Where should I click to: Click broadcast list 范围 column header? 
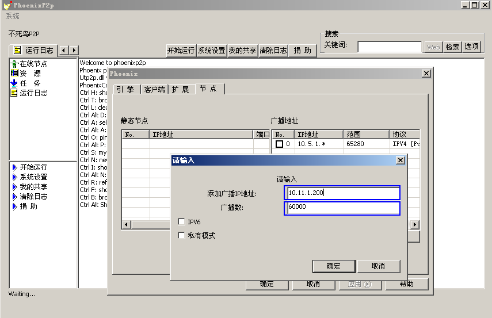coord(366,135)
